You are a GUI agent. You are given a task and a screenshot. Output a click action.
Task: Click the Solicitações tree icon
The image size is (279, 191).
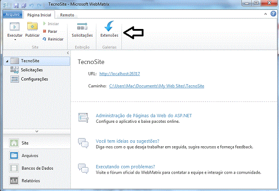[15, 70]
